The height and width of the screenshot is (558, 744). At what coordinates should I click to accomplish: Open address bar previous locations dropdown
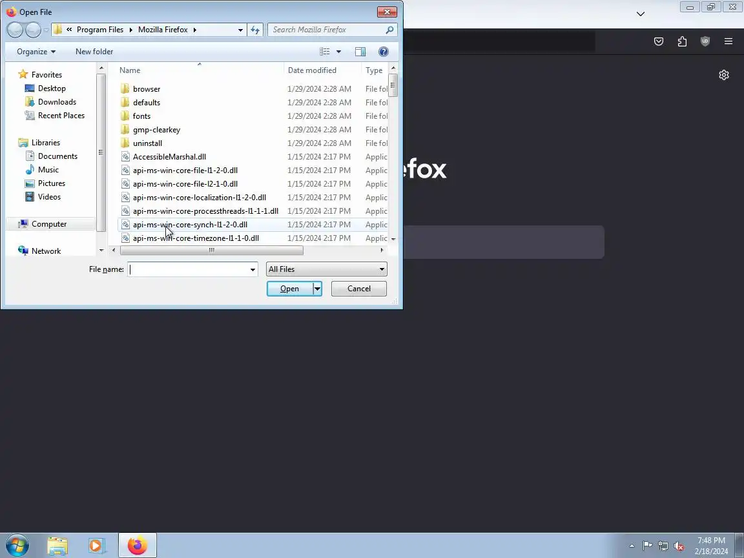click(x=240, y=30)
